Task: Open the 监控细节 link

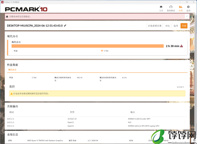Action: pos(180,87)
